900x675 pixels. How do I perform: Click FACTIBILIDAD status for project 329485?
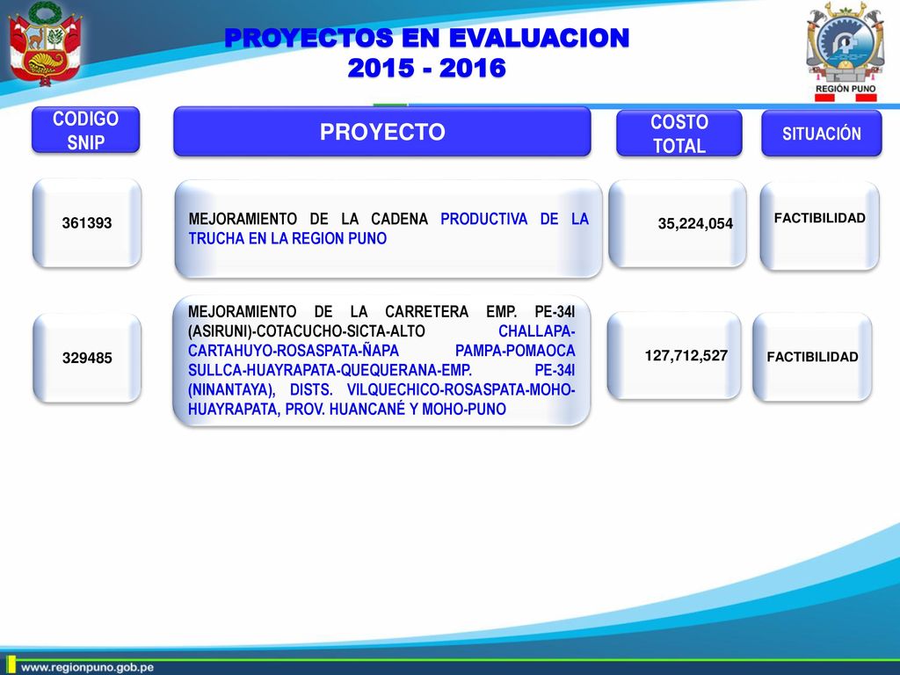click(812, 357)
